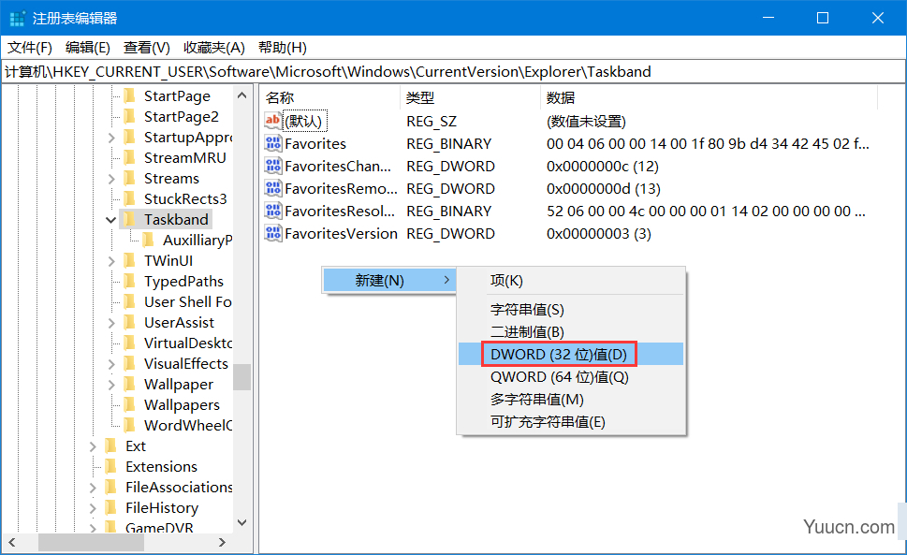Viewport: 907px width, 555px height.
Task: Expand the Ext tree node
Action: pyautogui.click(x=93, y=446)
